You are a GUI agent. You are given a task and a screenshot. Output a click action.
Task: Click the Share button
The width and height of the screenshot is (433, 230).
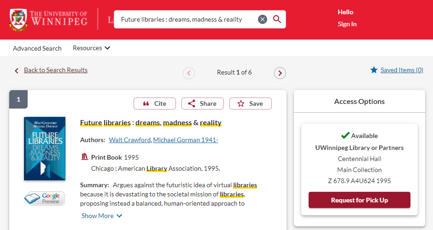(x=202, y=103)
